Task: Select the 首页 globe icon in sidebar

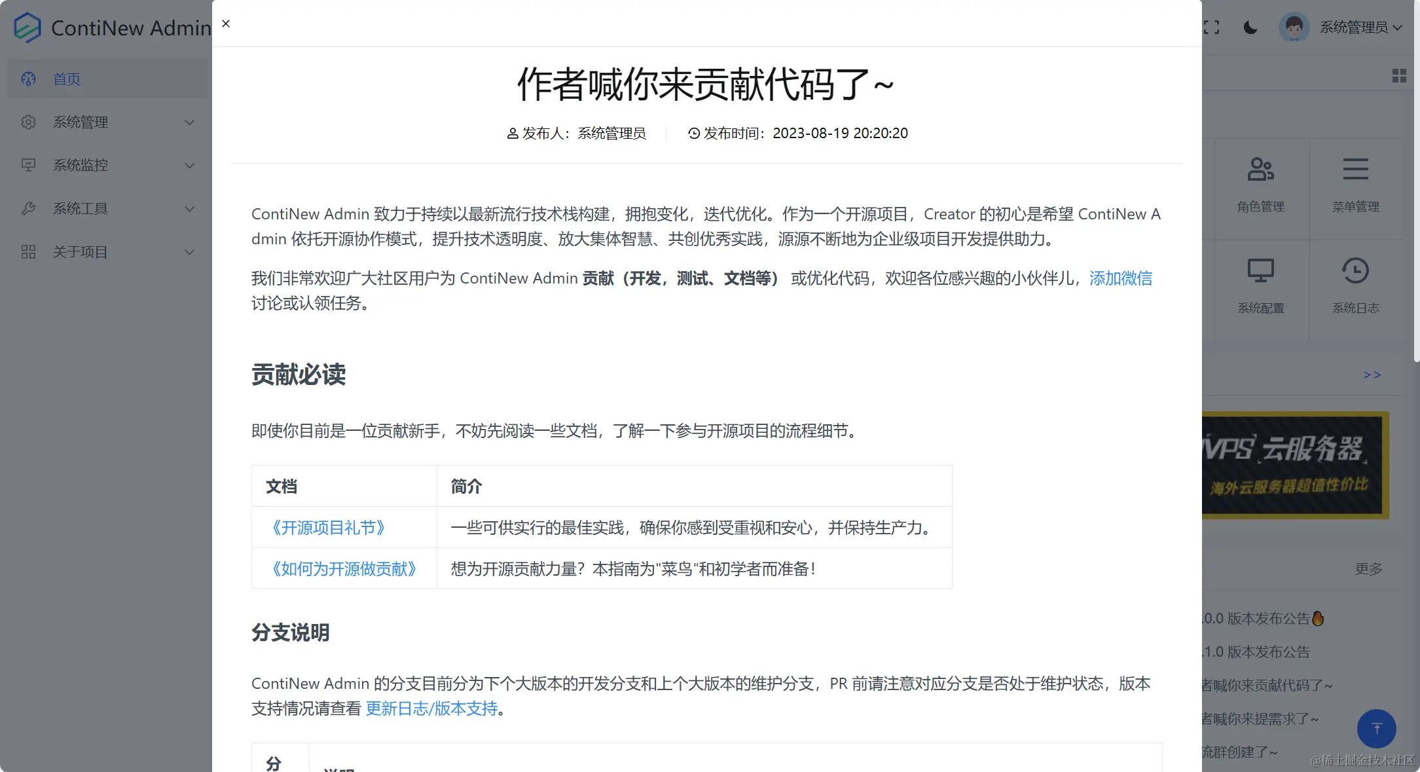Action: tap(27, 79)
